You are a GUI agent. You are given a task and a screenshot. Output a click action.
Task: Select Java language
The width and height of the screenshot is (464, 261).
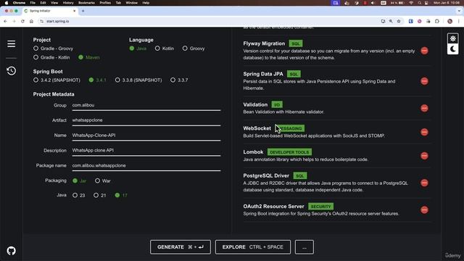(138, 49)
